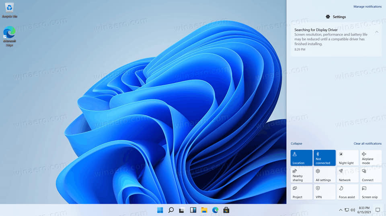386x216 pixels.
Task: Open the Connect quick action tile
Action: point(371,175)
